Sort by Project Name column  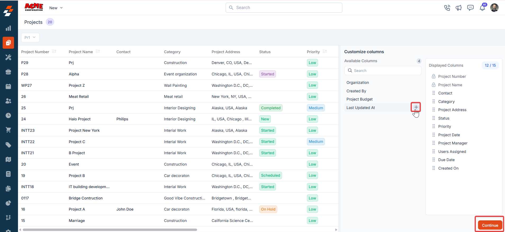[98, 51]
